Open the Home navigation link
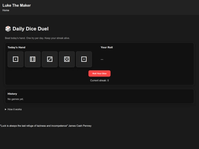199x149 pixels. click(6, 10)
